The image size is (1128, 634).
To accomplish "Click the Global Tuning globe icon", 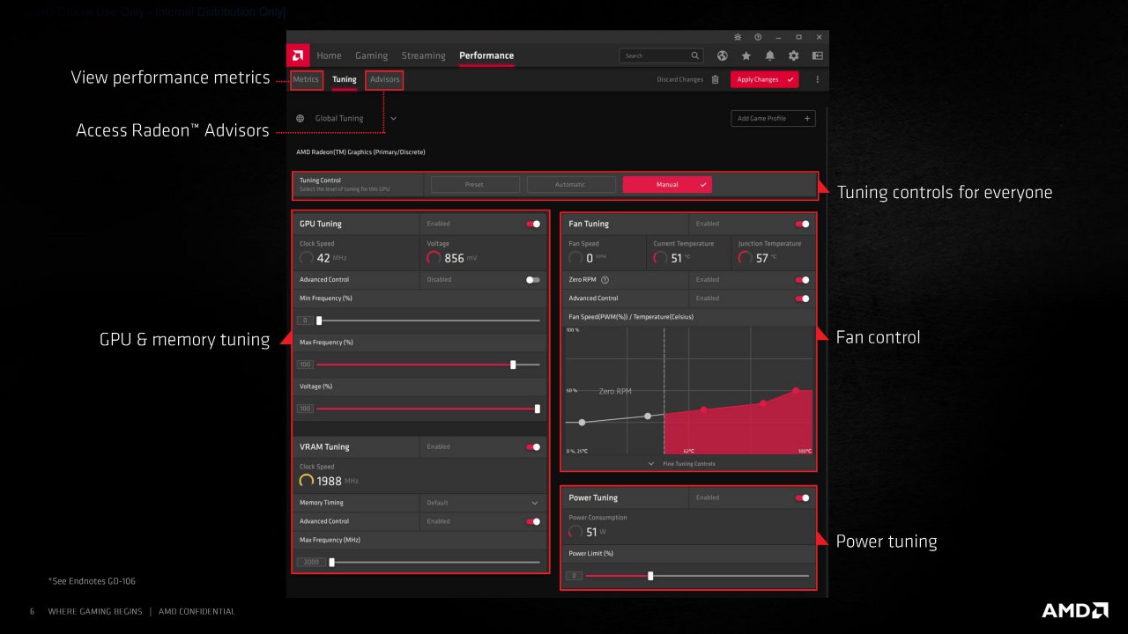I will (301, 118).
